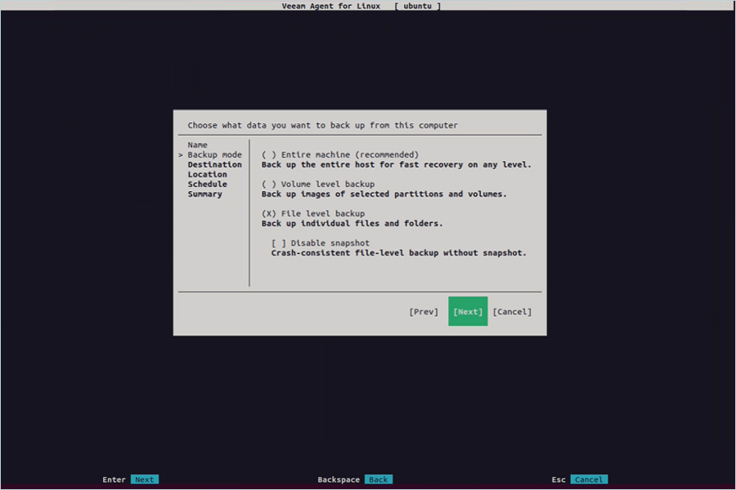Toggle the Disable snapshot checkbox
Image resolution: width=736 pixels, height=490 pixels.
(320, 243)
